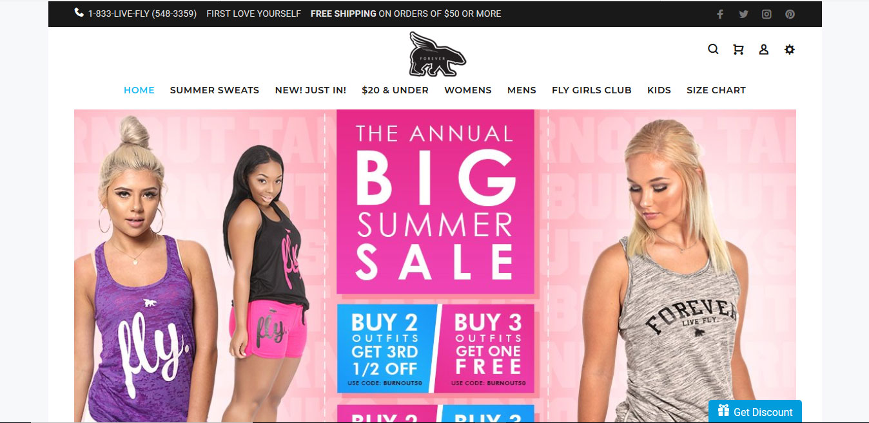
Task: Open the Instagram social icon
Action: point(766,14)
